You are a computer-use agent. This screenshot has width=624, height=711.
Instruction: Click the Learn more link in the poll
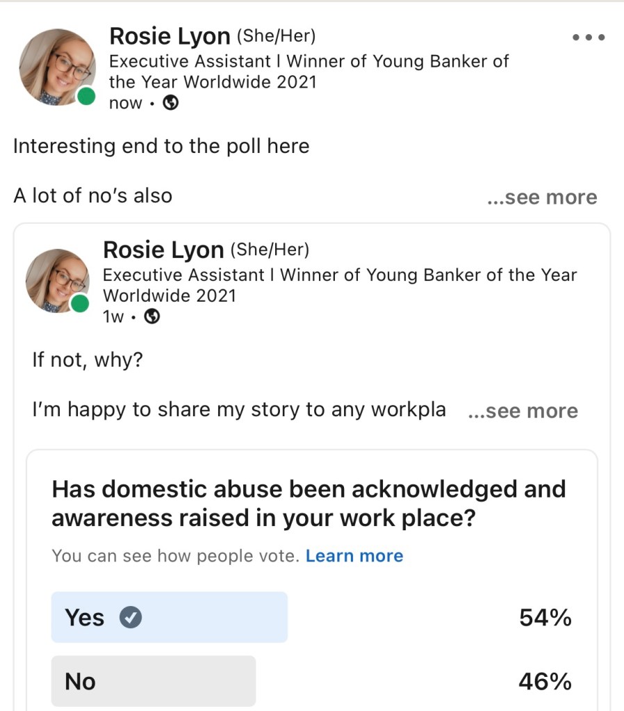[x=354, y=556]
